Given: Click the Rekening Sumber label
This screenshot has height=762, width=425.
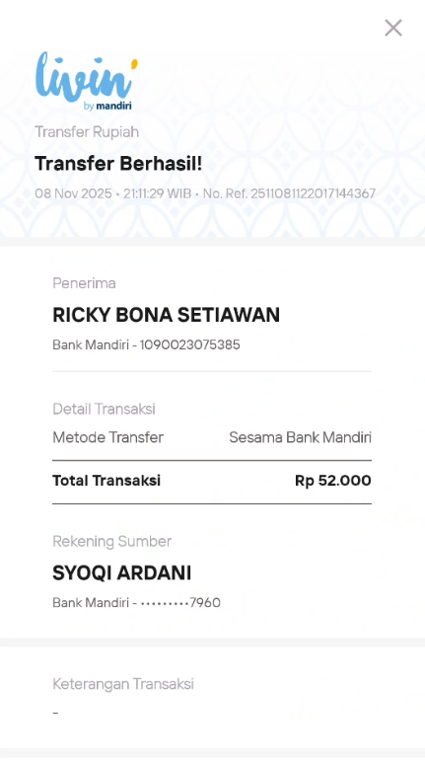Looking at the screenshot, I should pos(111,541).
